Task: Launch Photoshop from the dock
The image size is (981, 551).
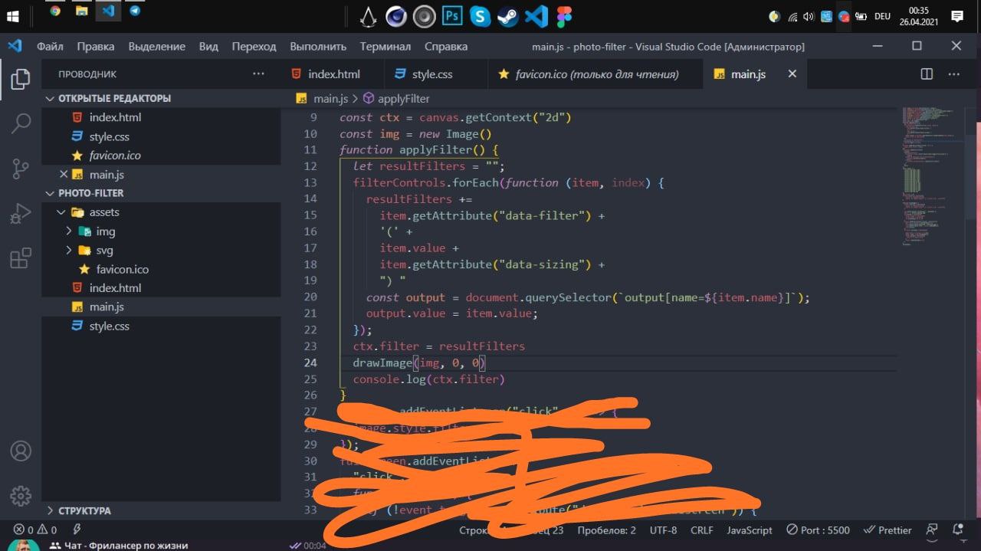Action: tap(452, 15)
